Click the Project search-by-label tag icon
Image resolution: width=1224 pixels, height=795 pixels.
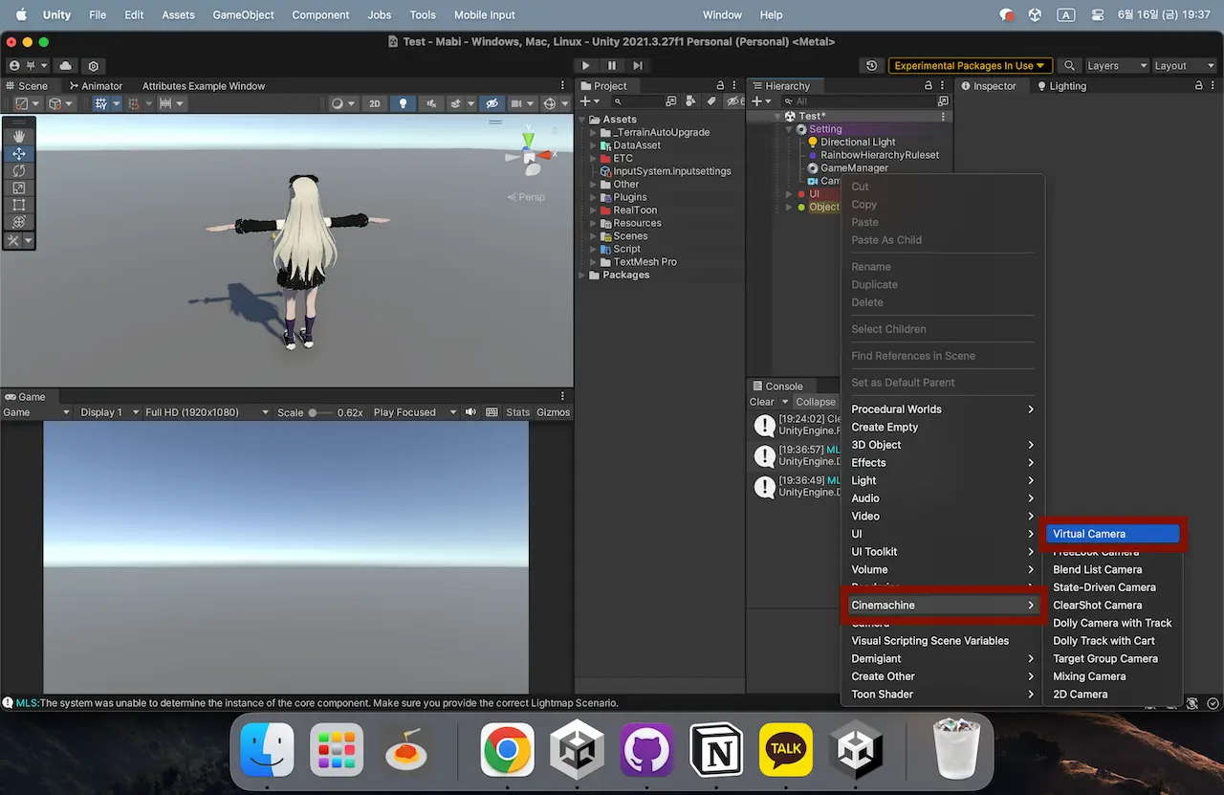coord(710,101)
